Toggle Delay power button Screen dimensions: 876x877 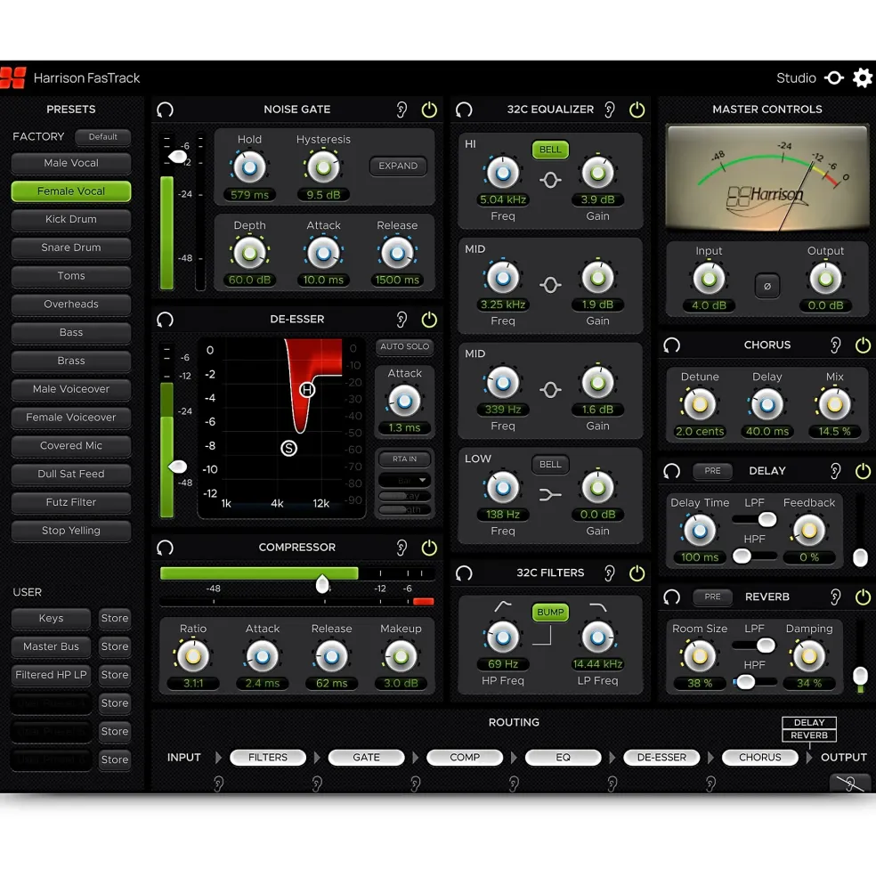(864, 471)
